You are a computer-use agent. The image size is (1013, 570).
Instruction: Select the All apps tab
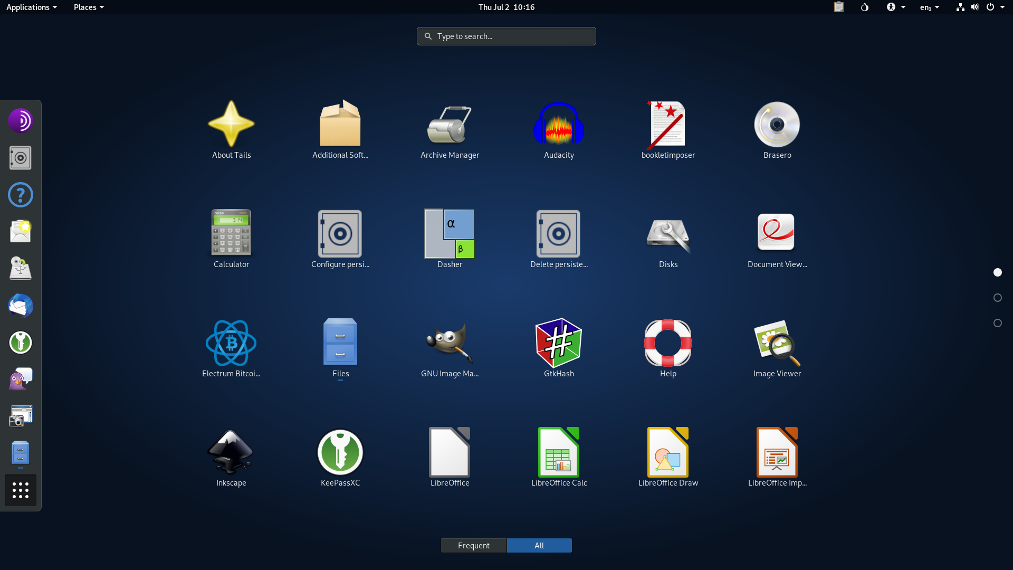tap(539, 545)
